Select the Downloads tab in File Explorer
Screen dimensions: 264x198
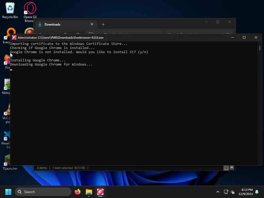66,24
